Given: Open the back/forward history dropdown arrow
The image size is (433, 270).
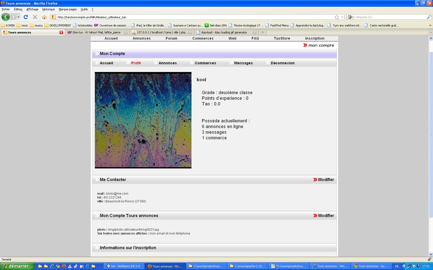Looking at the screenshot, I should (18, 17).
